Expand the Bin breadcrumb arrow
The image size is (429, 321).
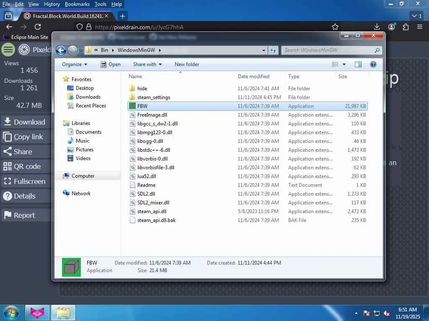point(113,50)
